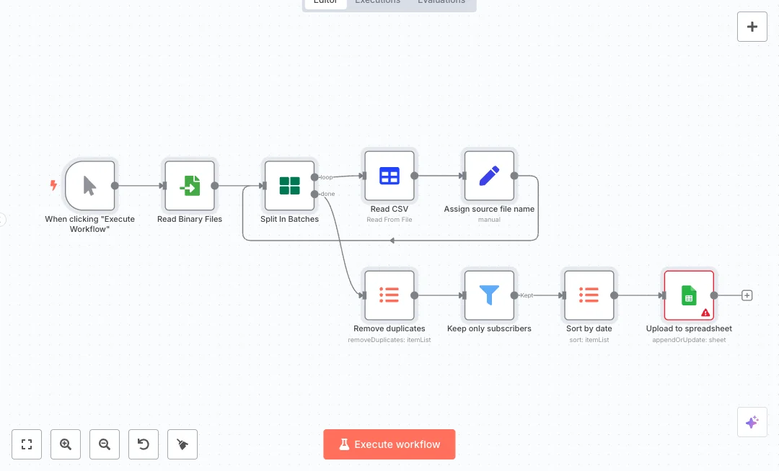Tidy up the workflow with the broom icon
The height and width of the screenshot is (471, 779).
click(x=182, y=444)
